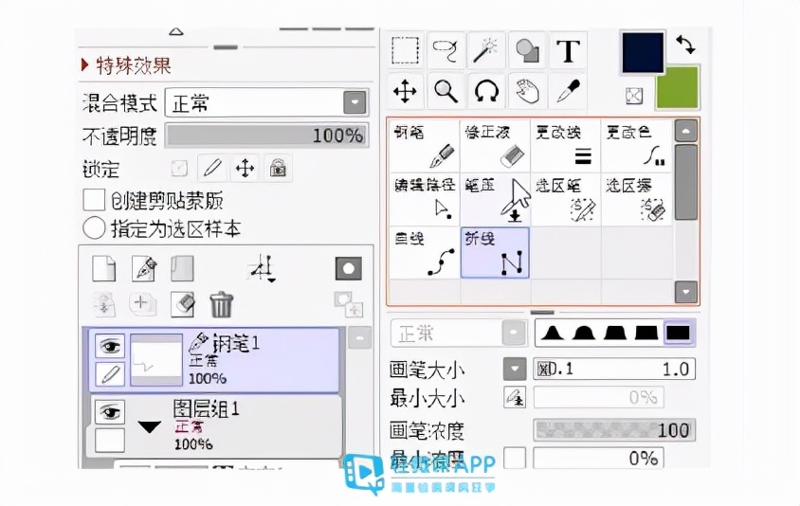Create a new layer folder
Image resolution: width=800 pixels, height=506 pixels.
coord(182,268)
